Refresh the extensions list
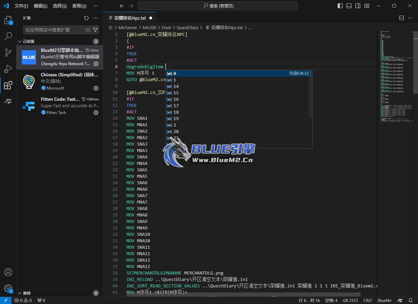 [86, 18]
